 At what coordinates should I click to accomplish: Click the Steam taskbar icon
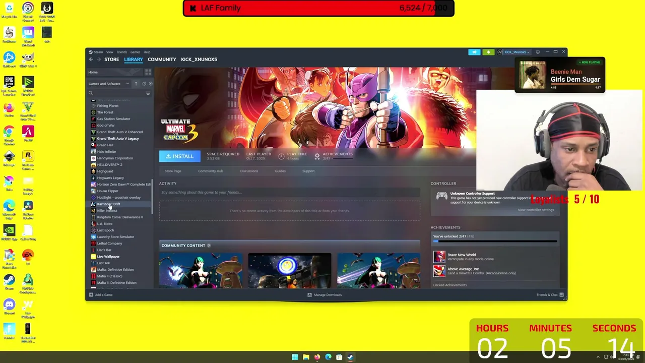(x=350, y=357)
